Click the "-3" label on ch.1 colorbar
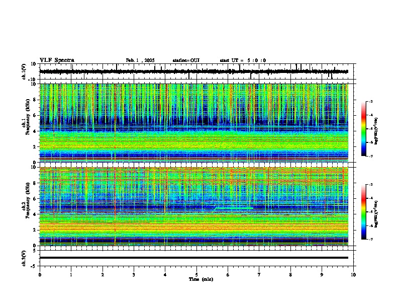 point(371,102)
